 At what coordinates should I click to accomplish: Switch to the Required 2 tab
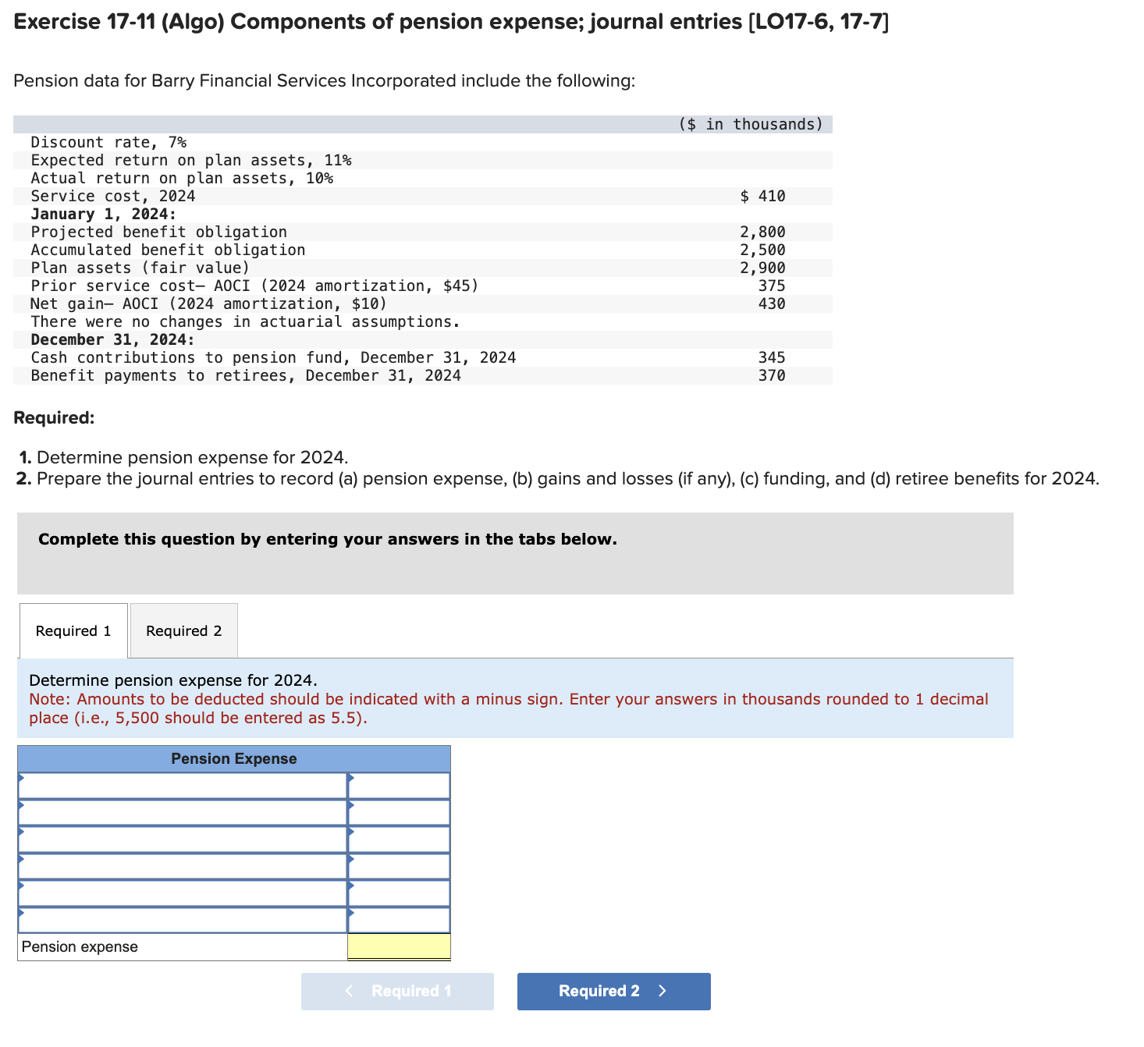coord(183,630)
